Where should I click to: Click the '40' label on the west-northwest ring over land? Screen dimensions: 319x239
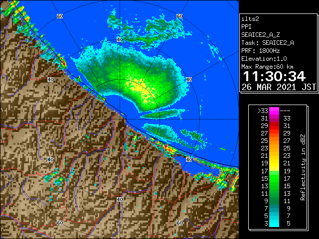(50, 79)
